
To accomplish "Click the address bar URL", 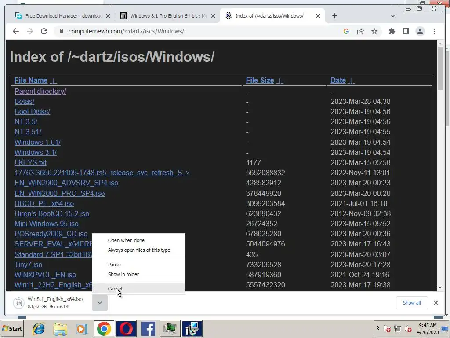I will [x=126, y=31].
